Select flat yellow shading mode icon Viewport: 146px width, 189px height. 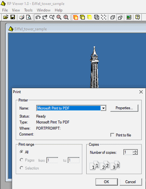(90, 17)
